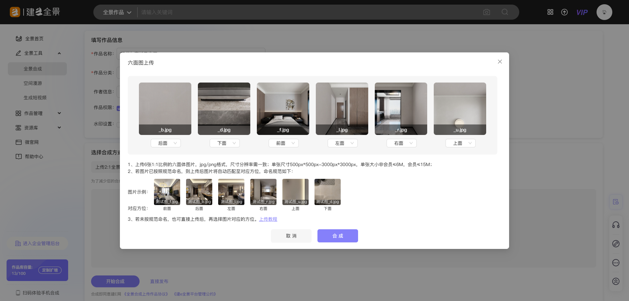Open the chat bubble icon on right

pos(616,263)
